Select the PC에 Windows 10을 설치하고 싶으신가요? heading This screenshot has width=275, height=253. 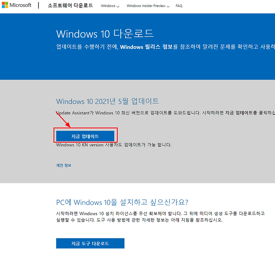122,202
